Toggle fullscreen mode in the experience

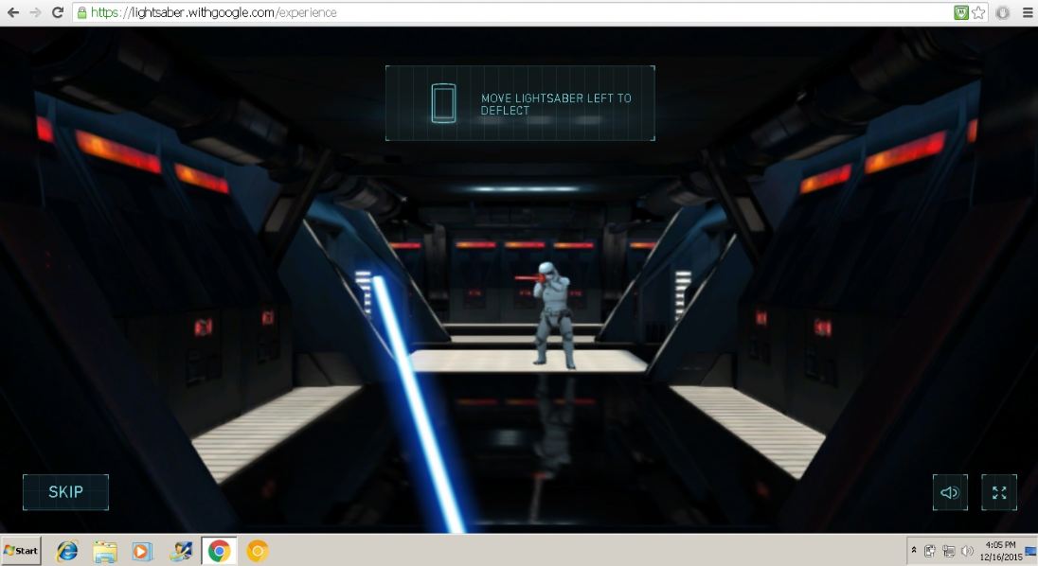click(998, 492)
